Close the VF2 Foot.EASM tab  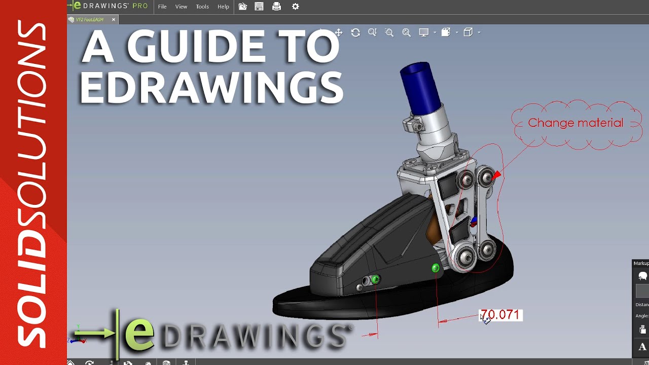pyautogui.click(x=114, y=20)
